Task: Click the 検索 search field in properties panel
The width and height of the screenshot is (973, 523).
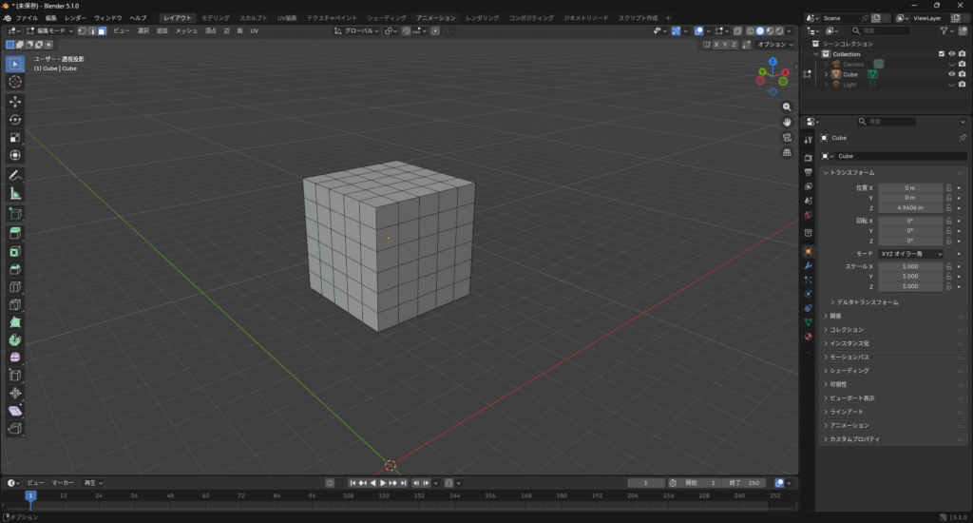Action: click(887, 122)
